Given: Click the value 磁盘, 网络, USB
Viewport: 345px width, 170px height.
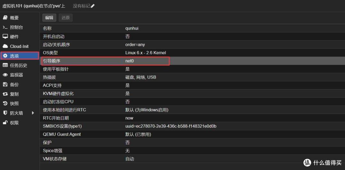Looking at the screenshot, I should click(x=141, y=77).
